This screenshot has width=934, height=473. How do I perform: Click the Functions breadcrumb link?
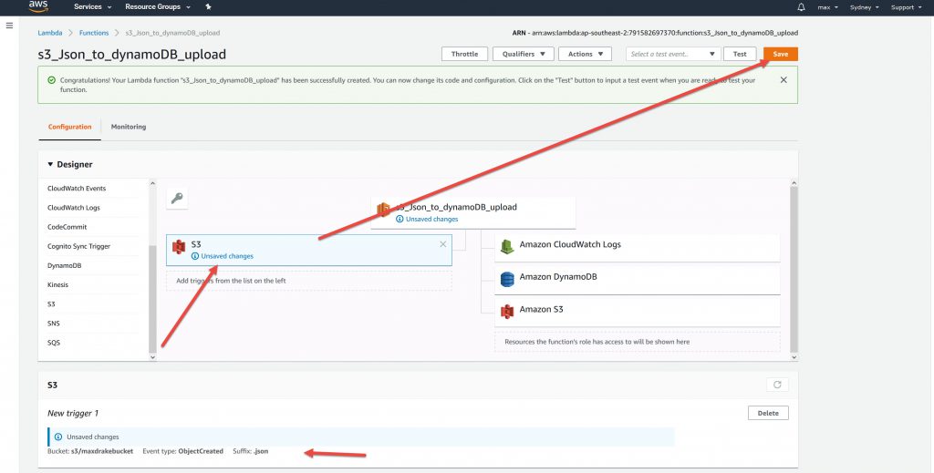click(94, 33)
